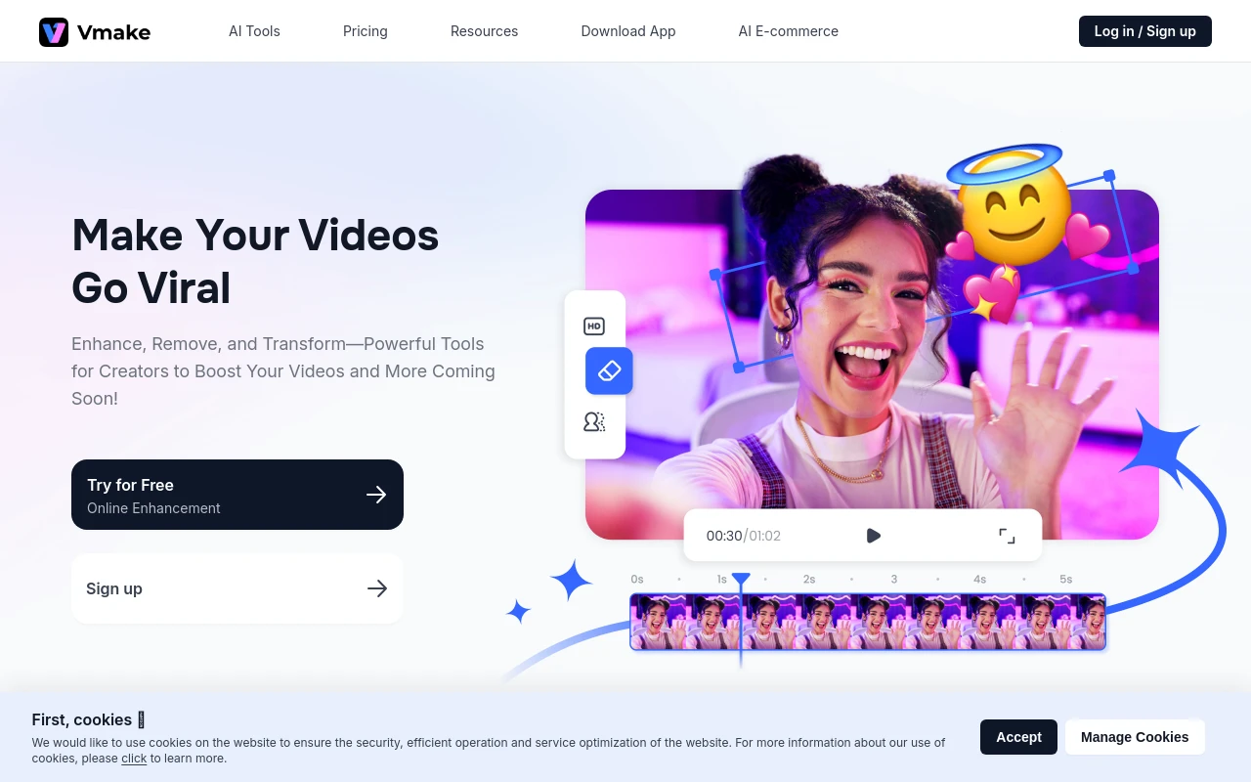Click the fullscreen icon on the video player
The image size is (1251, 782).
1007,535
